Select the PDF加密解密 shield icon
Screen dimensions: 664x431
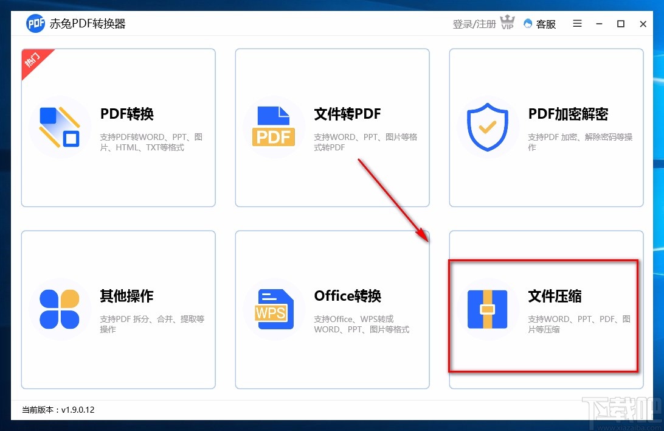click(x=488, y=127)
